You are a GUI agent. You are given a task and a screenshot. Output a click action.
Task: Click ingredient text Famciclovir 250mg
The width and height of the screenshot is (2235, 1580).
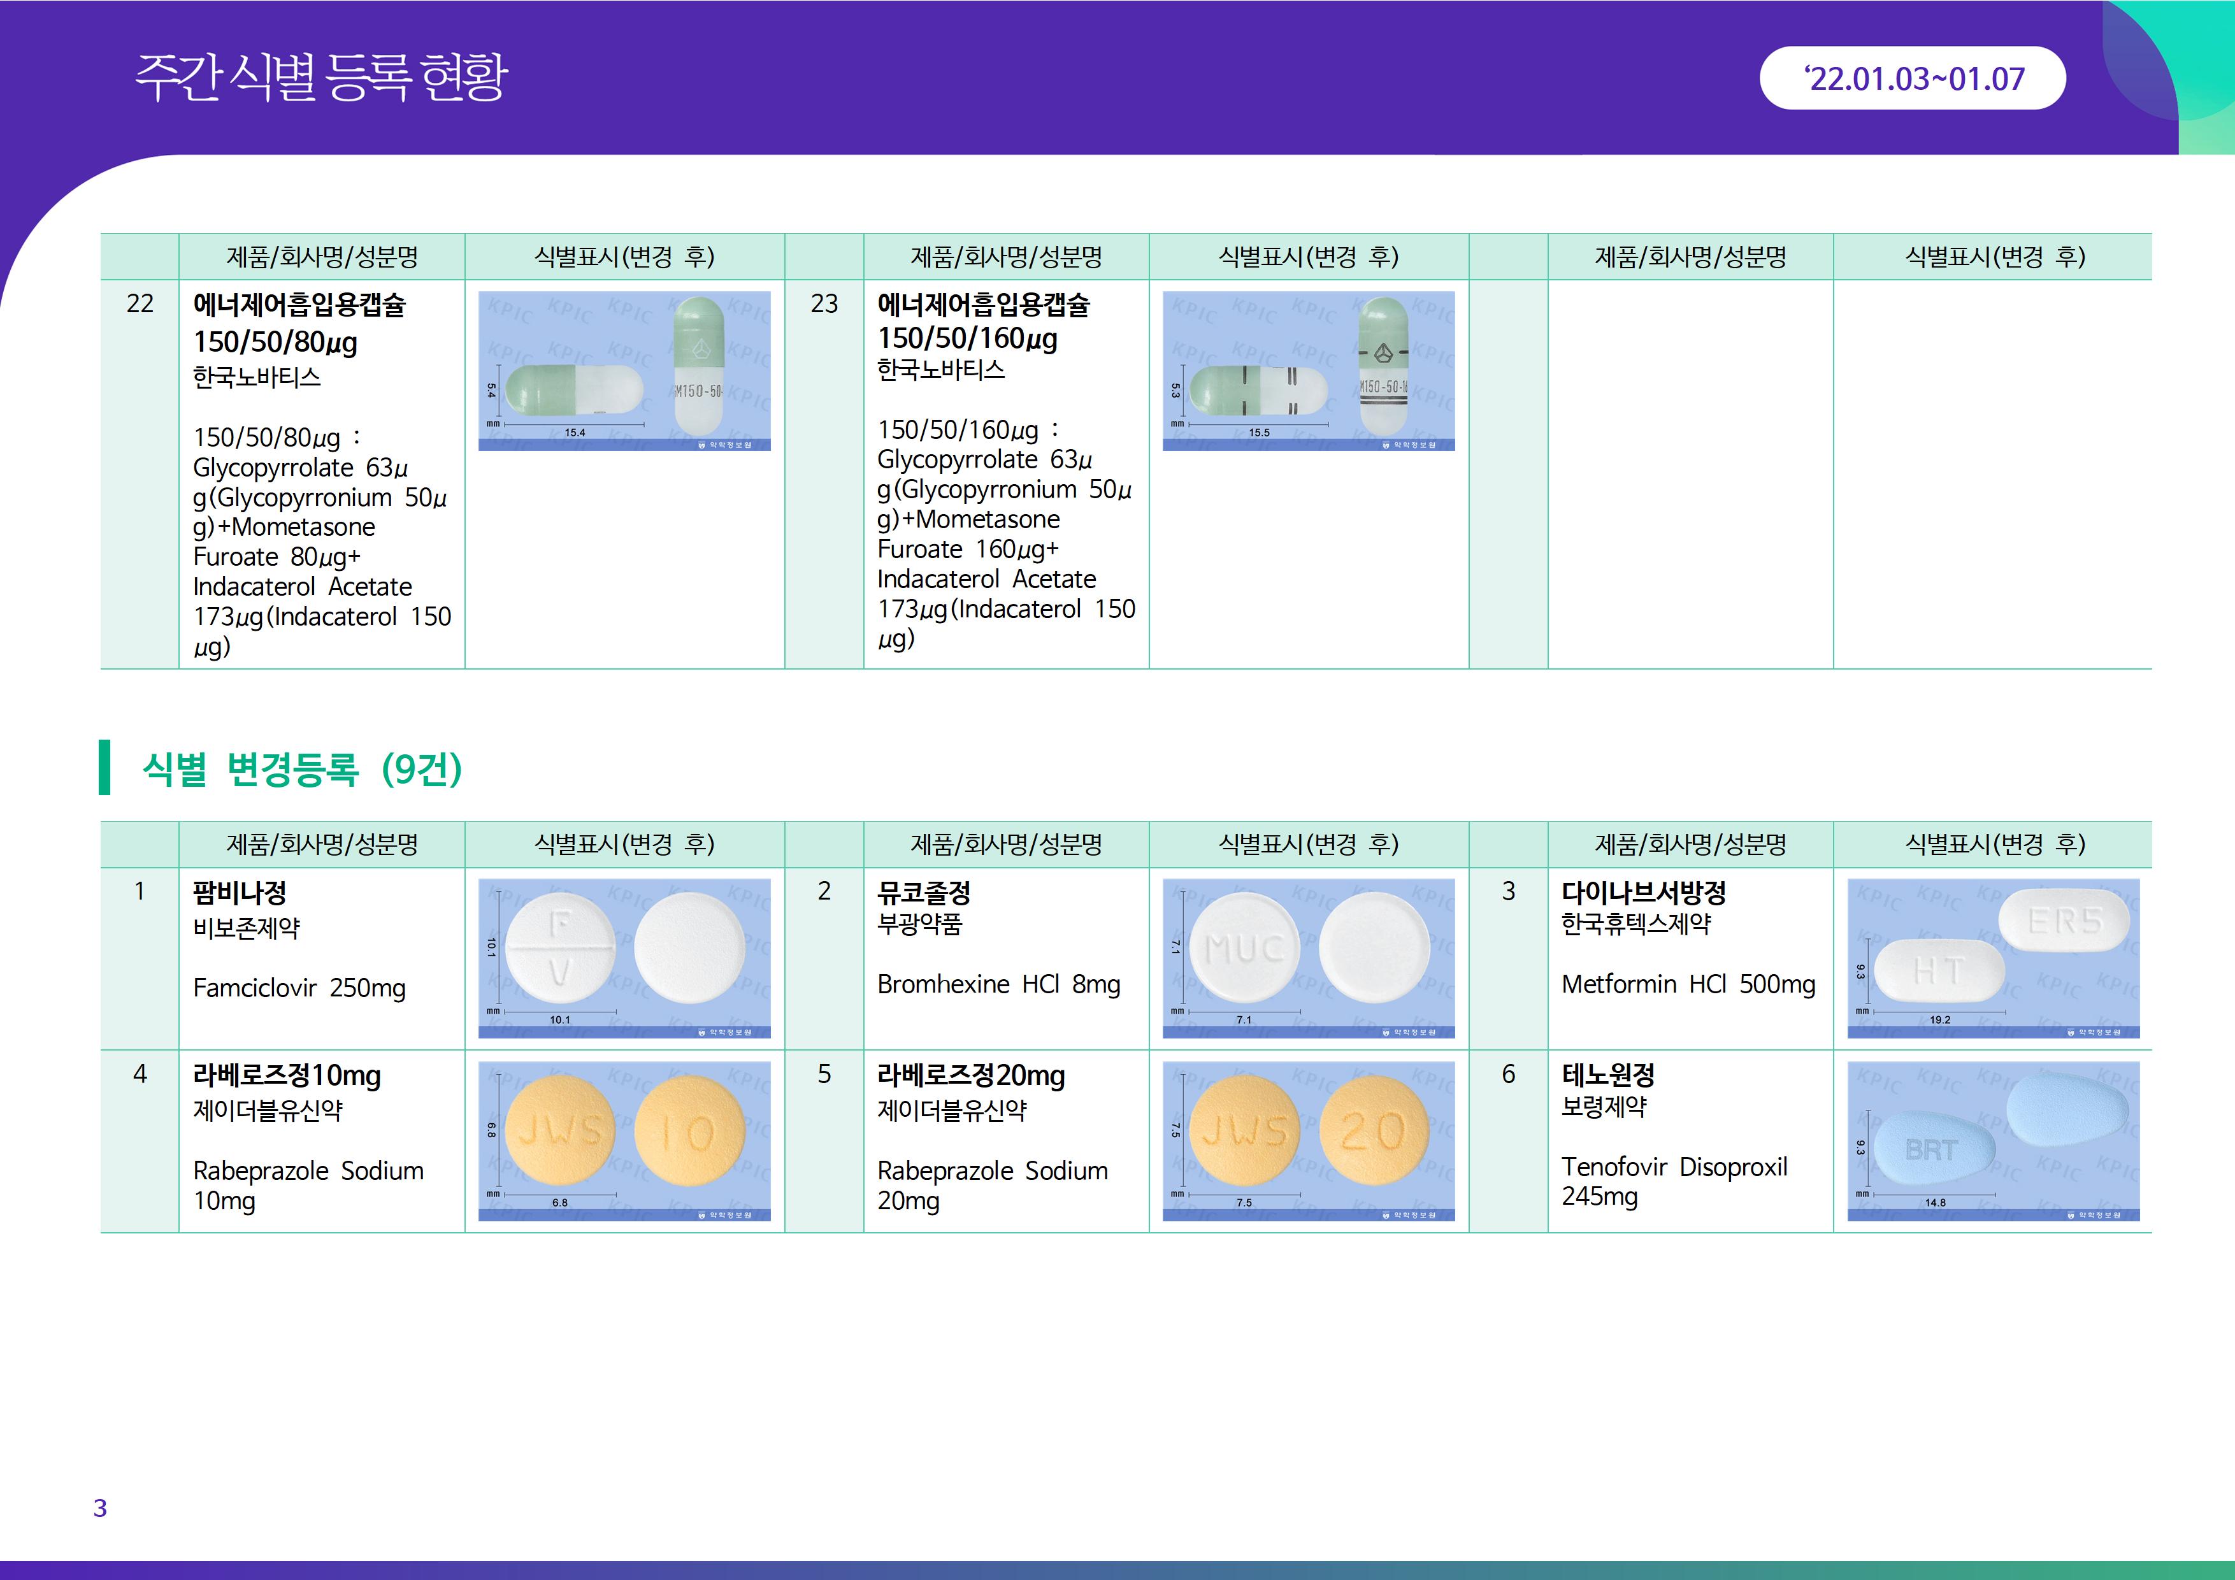(x=299, y=988)
